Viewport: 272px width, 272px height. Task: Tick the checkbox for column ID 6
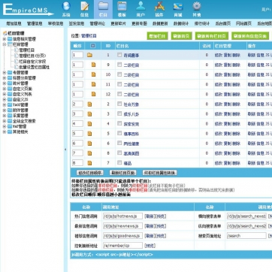tap(119, 144)
